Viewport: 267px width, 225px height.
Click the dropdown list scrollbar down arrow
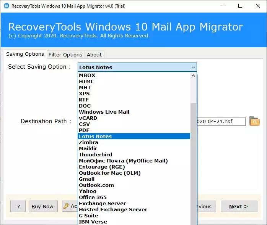click(193, 222)
